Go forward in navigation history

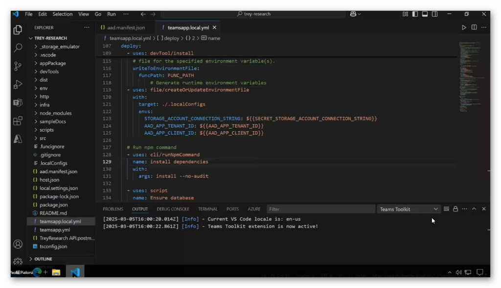(153, 14)
